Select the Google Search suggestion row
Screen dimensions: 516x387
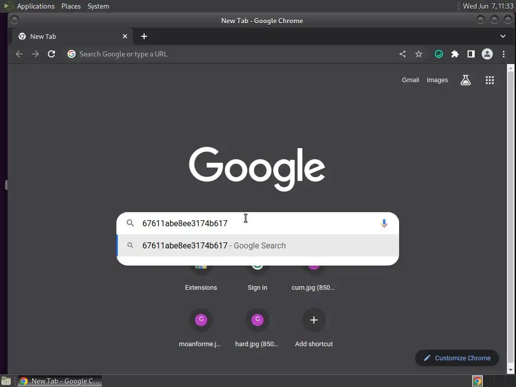click(257, 245)
